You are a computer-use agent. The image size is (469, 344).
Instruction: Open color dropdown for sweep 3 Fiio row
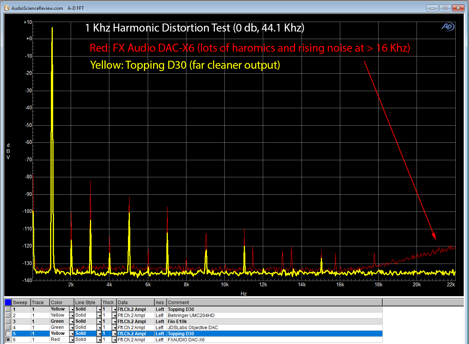click(x=72, y=322)
